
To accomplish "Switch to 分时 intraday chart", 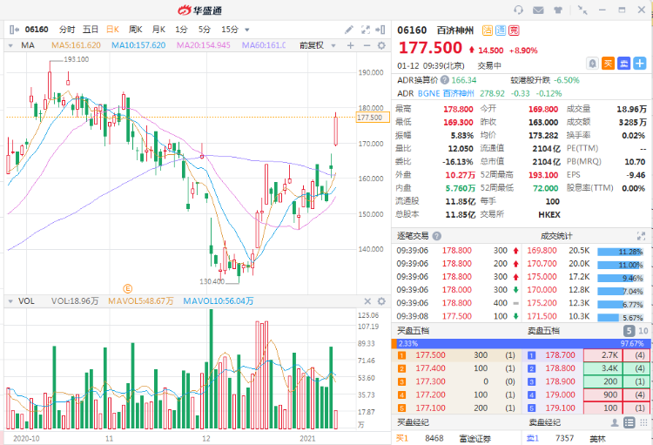I will [67, 30].
